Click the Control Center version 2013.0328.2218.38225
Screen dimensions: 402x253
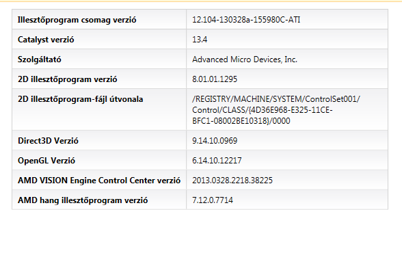[232, 181]
